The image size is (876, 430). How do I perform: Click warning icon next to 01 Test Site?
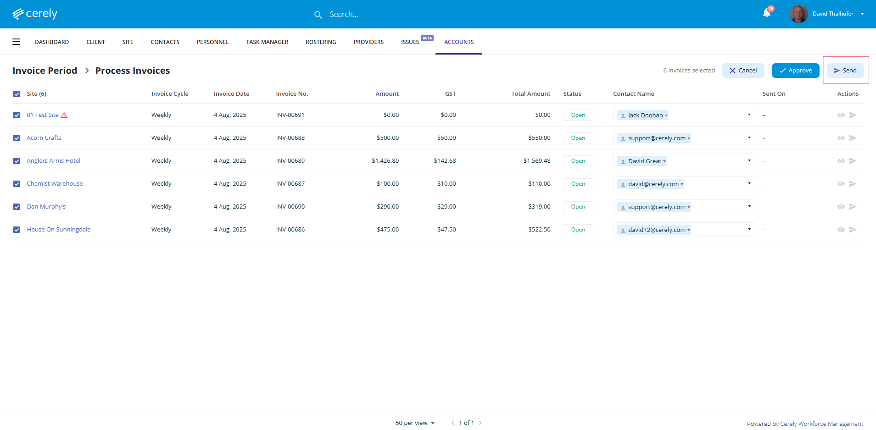pyautogui.click(x=64, y=115)
